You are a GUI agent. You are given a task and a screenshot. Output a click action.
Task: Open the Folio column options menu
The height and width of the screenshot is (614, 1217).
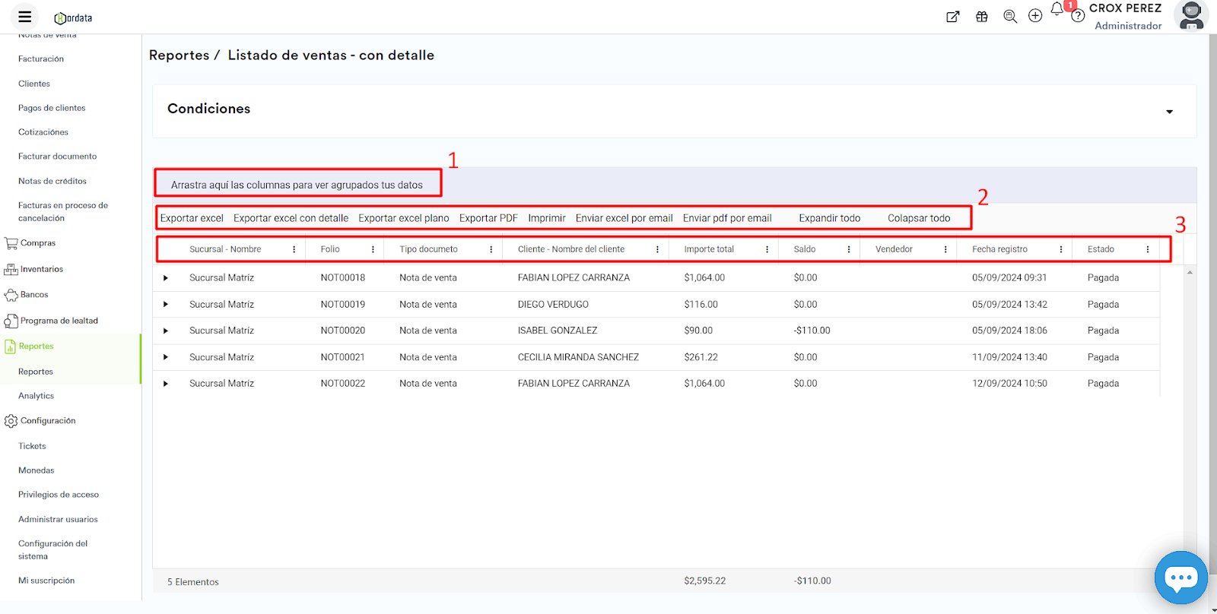tap(373, 249)
